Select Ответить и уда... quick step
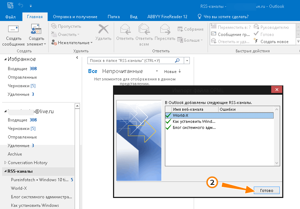The image size is (300, 209). [x=230, y=42]
